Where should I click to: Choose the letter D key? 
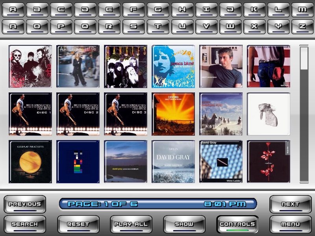tap(85, 9)
